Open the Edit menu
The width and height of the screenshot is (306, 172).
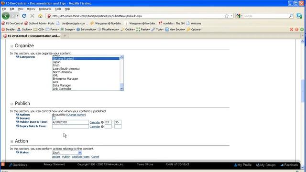12,9
